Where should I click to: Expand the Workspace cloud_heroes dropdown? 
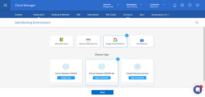pyautogui.click(x=134, y=5)
